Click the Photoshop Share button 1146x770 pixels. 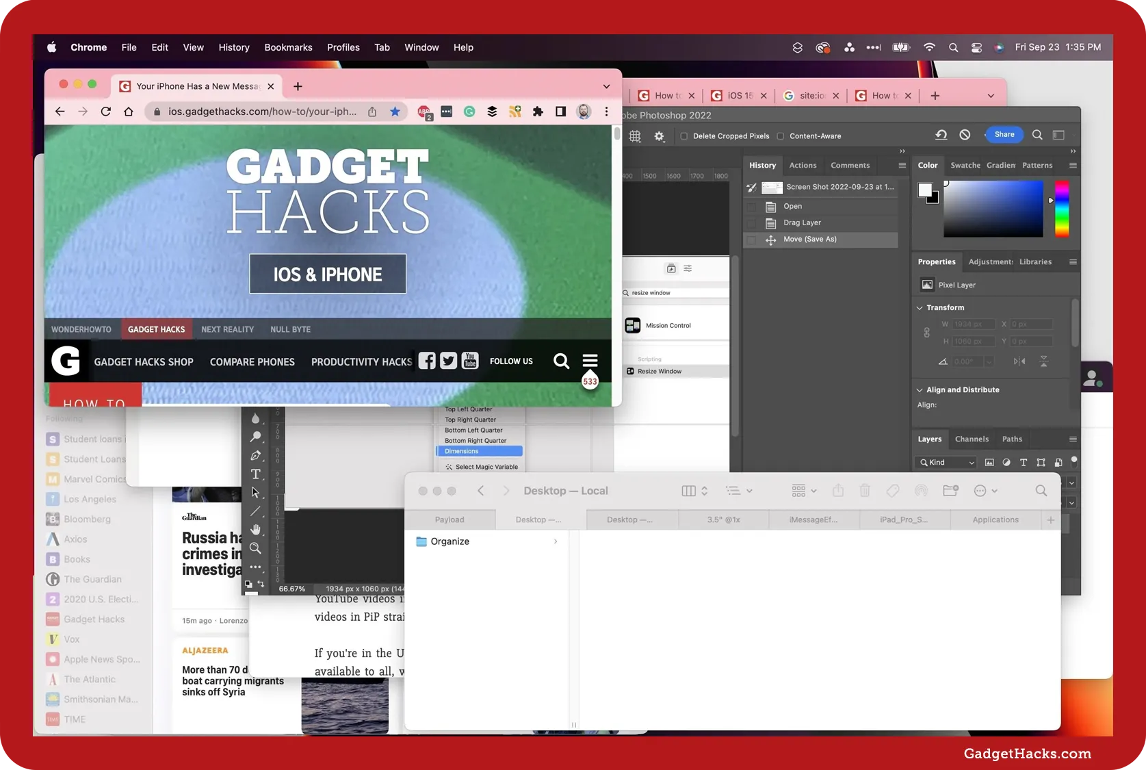click(1004, 135)
